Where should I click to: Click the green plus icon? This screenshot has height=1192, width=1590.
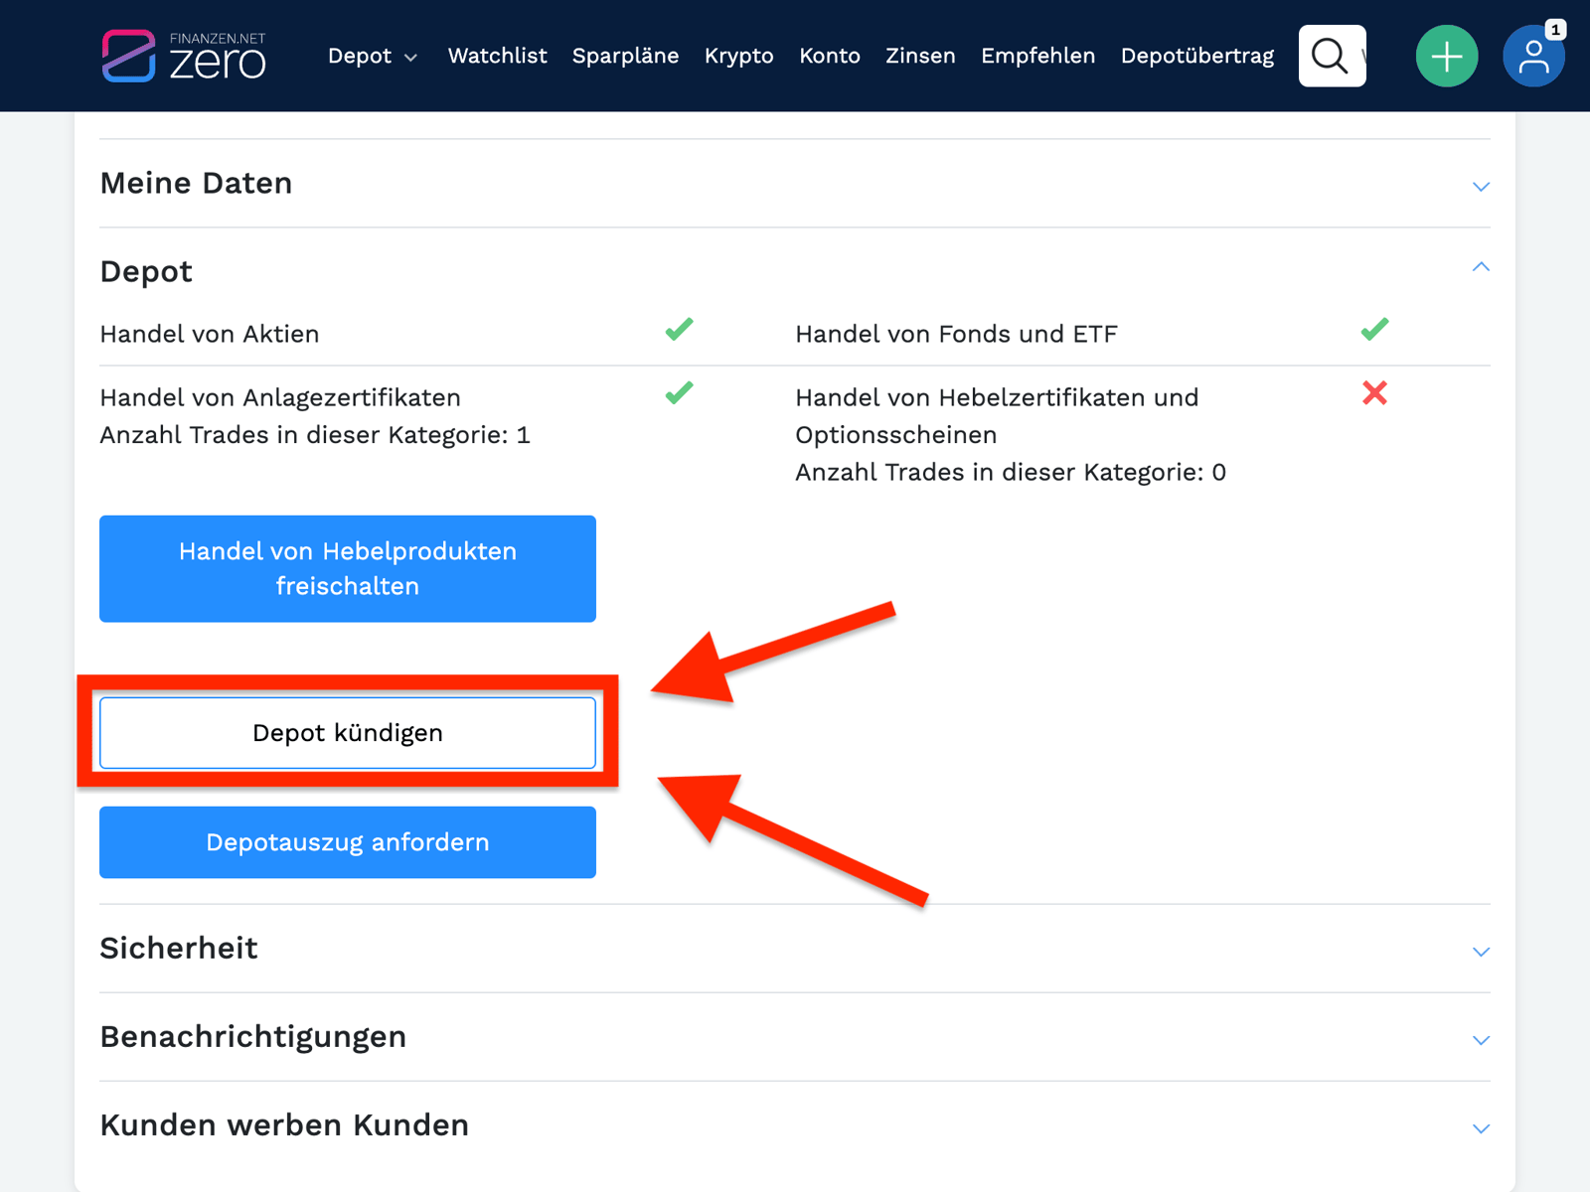(1447, 56)
